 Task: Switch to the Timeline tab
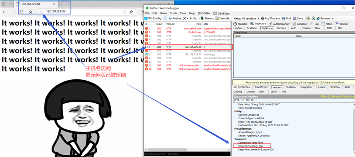click(341, 24)
